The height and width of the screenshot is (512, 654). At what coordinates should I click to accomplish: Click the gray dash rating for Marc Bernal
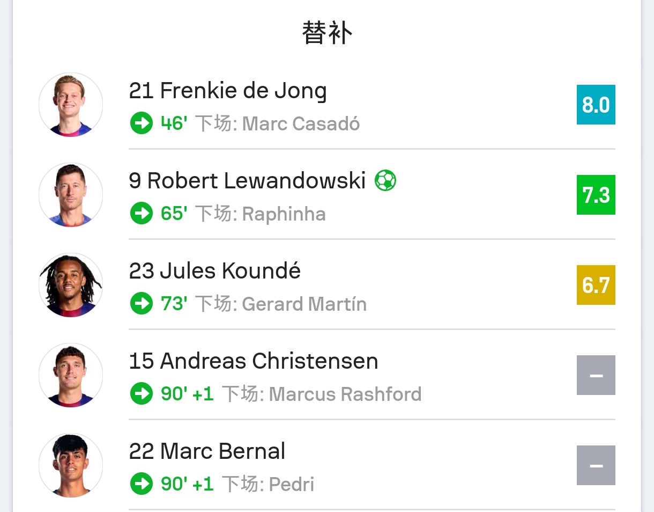[x=596, y=465]
